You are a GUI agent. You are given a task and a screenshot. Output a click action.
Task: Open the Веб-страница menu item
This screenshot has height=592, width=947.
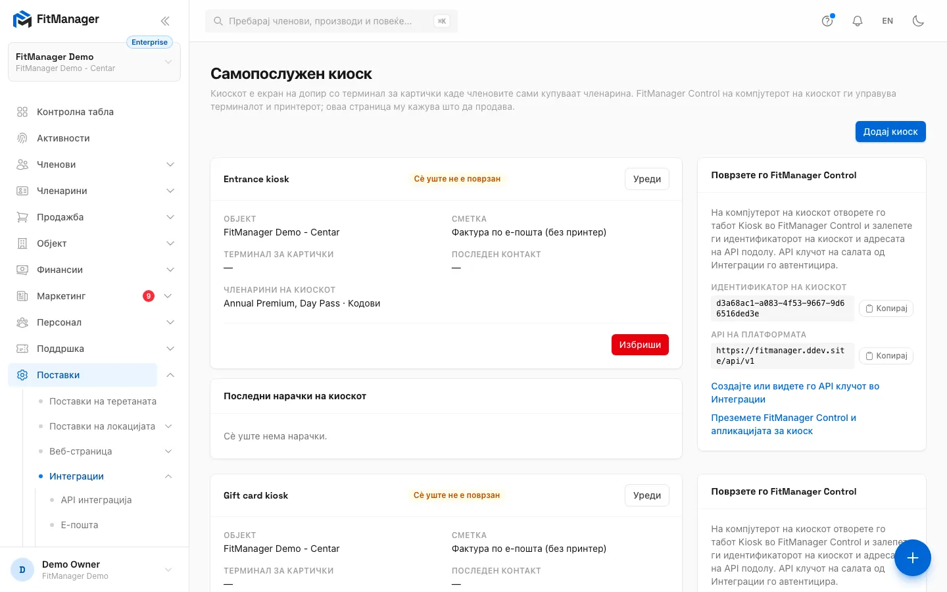tap(80, 451)
